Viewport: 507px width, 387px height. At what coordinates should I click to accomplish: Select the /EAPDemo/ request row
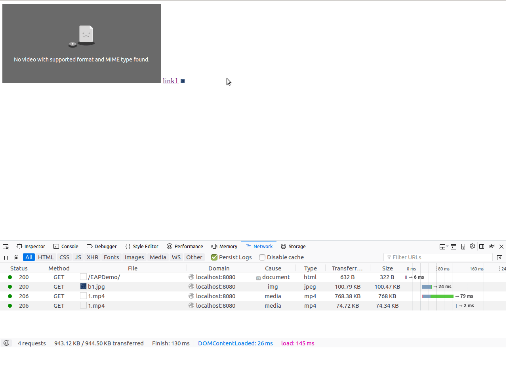tap(253, 277)
